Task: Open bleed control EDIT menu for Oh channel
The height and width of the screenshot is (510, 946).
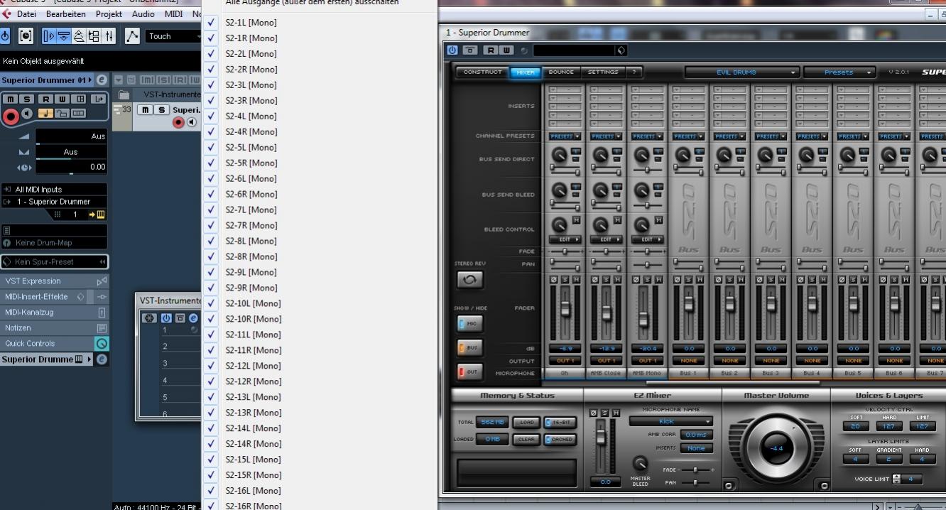Action: coord(565,239)
